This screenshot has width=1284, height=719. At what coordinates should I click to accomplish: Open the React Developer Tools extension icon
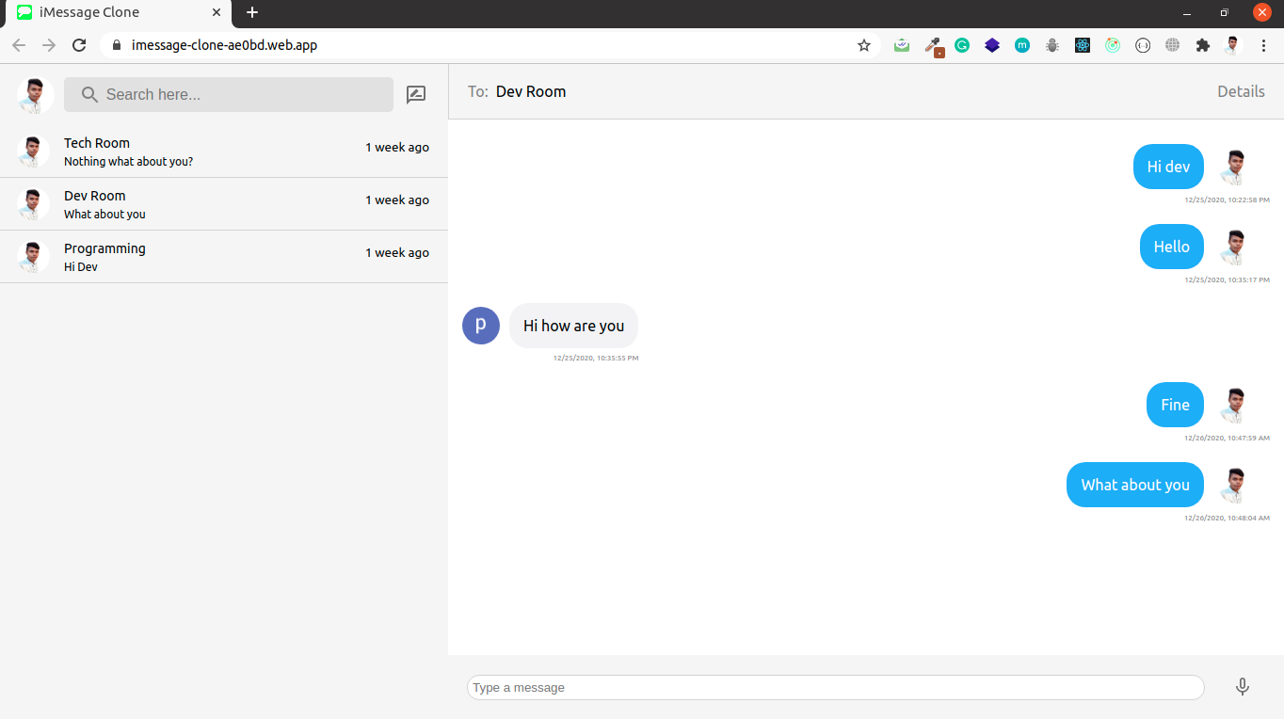tap(1083, 45)
